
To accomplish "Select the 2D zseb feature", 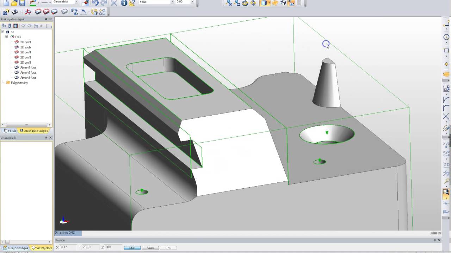I will click(x=25, y=47).
